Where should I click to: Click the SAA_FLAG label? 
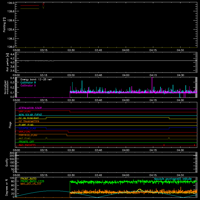[24, 132]
